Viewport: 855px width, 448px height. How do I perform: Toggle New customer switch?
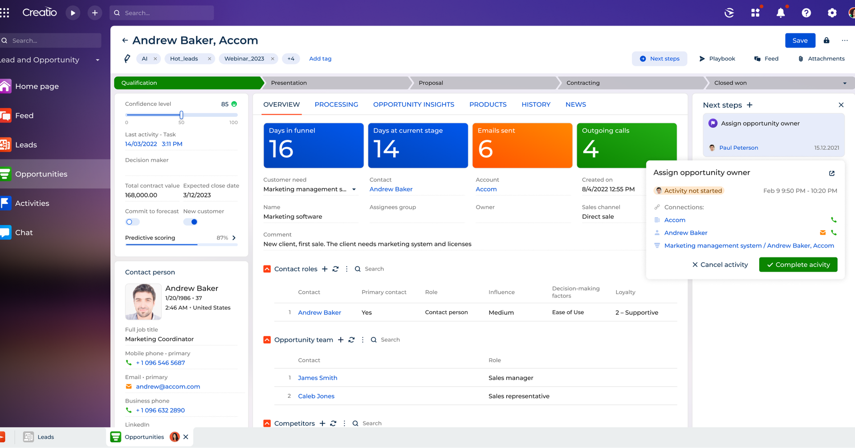click(x=191, y=222)
